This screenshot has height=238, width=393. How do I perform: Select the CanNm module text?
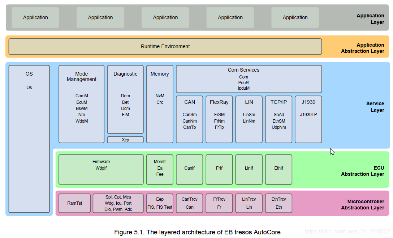190,121
